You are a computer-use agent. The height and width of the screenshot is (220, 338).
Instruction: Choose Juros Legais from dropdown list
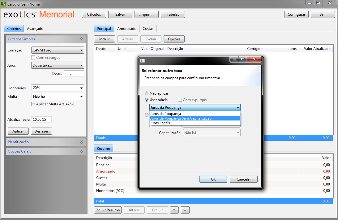coord(160,123)
